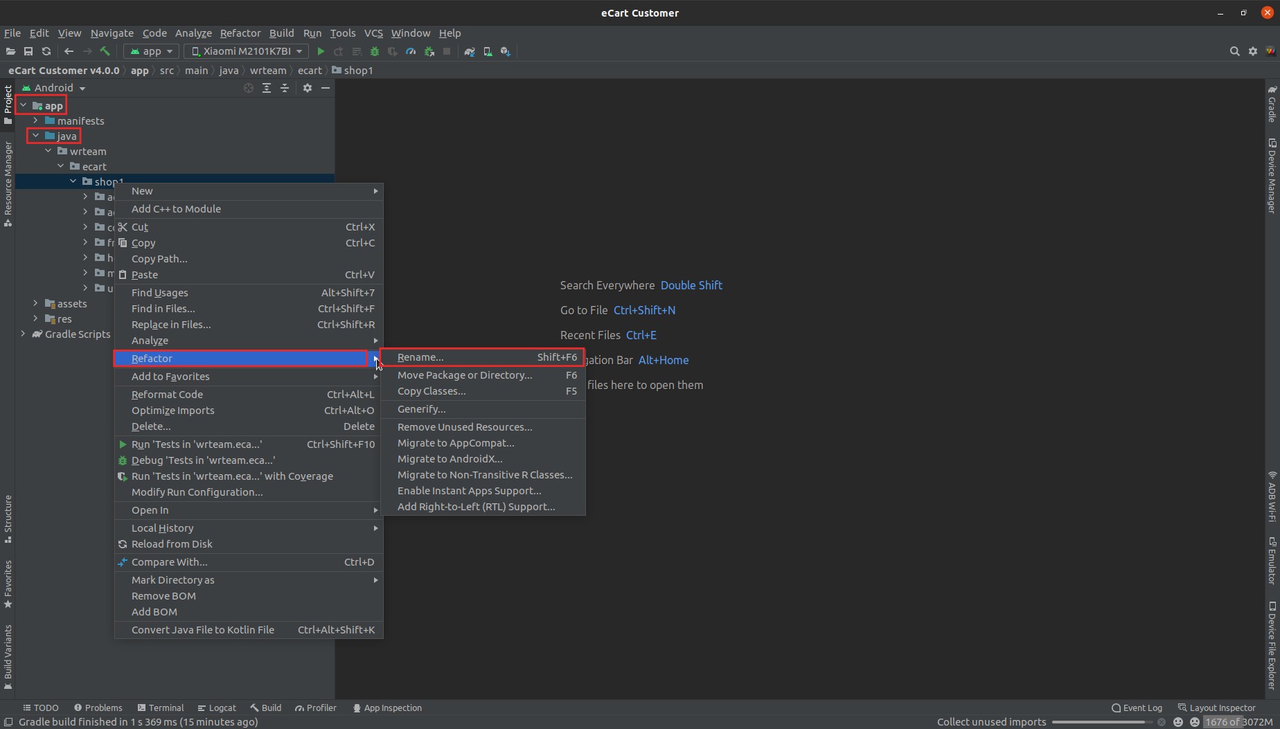Select the Debug app bug icon
The image size is (1280, 729).
(x=374, y=51)
